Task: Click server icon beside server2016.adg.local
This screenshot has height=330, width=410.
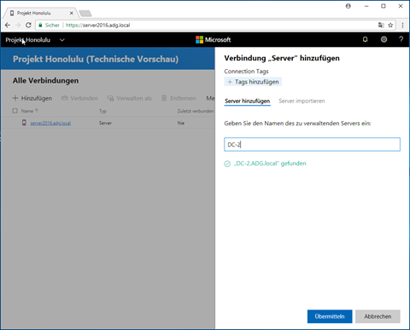Action: pos(24,123)
